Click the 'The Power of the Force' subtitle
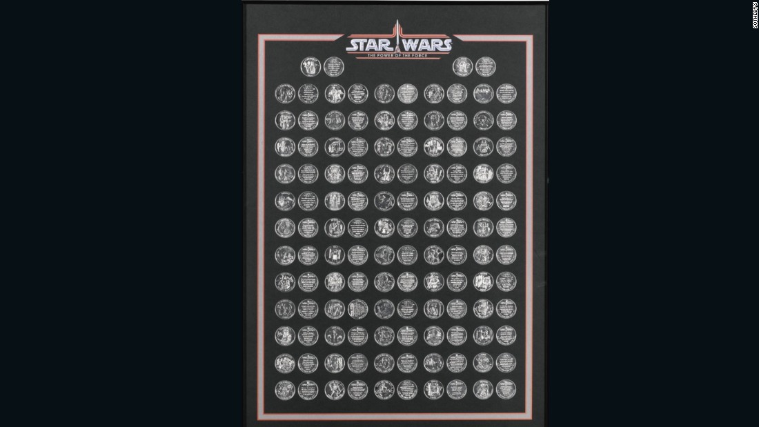The width and height of the screenshot is (759, 427). (x=397, y=55)
